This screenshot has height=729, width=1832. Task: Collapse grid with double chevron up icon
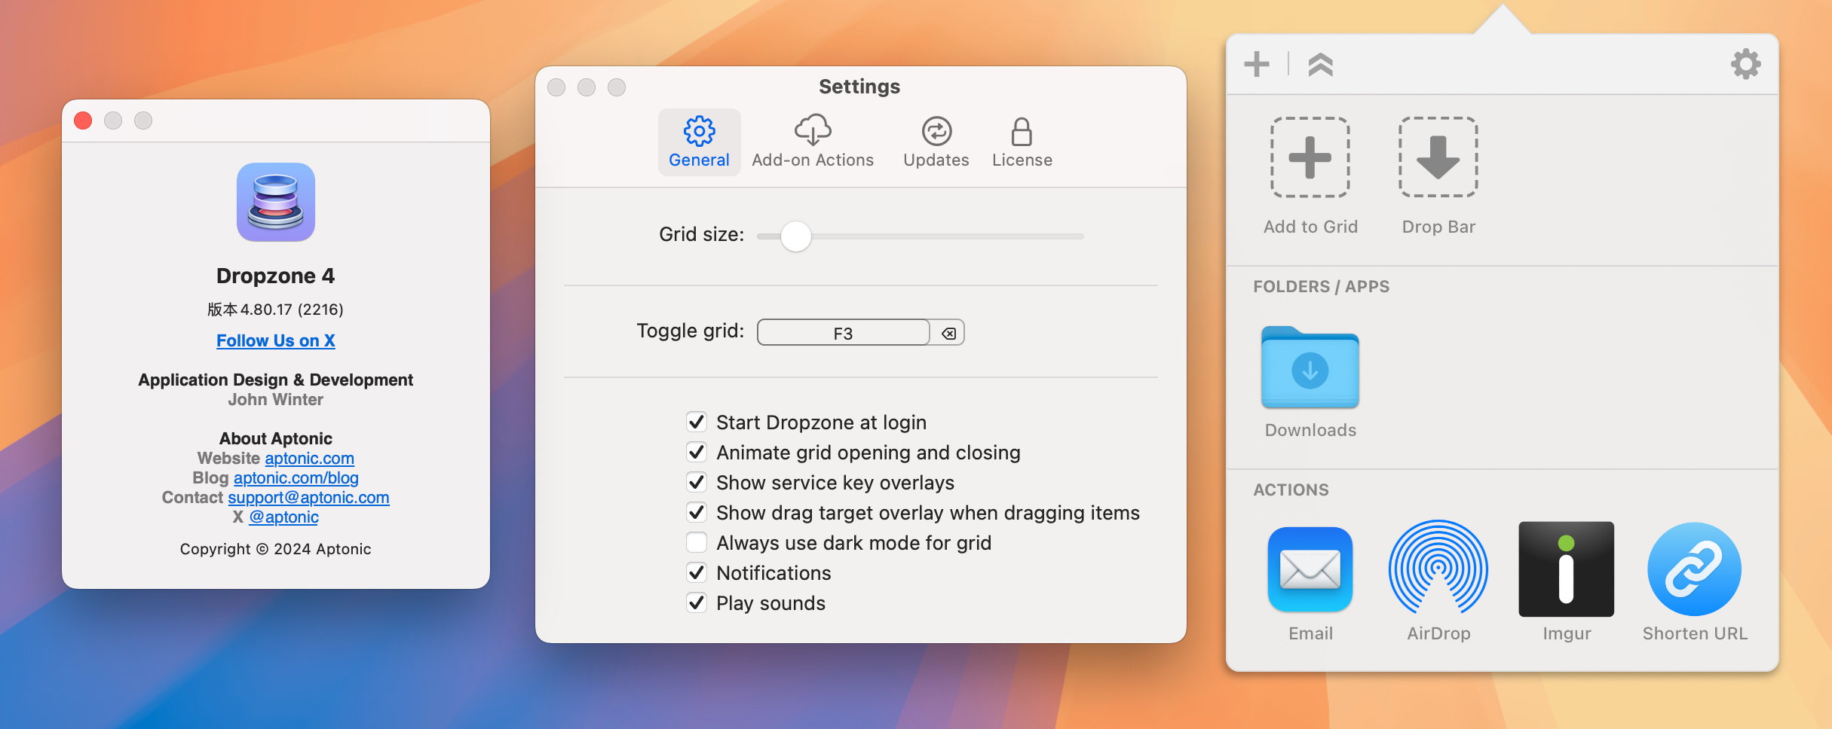coord(1321,64)
